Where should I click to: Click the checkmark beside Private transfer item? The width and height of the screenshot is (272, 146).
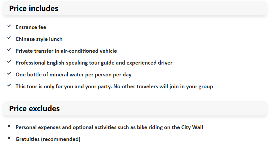pos(9,50)
